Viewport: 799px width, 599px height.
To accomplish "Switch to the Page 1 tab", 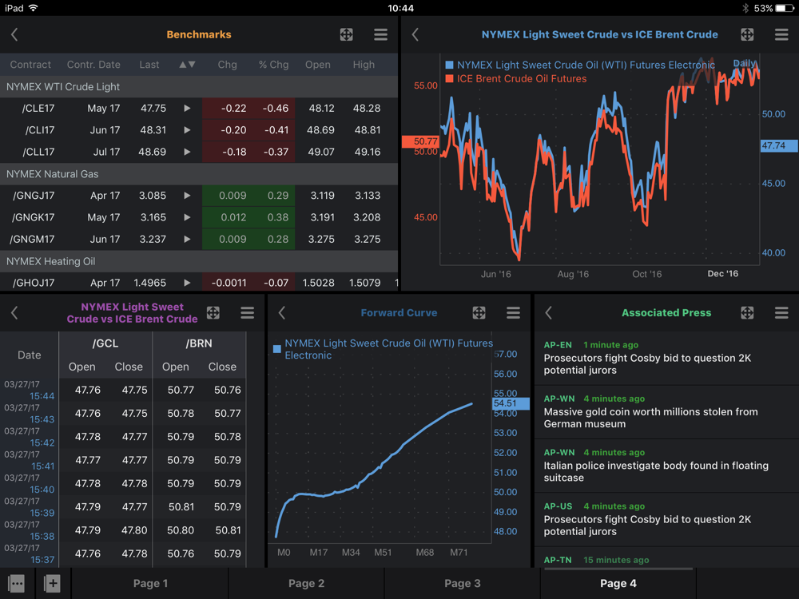I will [150, 584].
